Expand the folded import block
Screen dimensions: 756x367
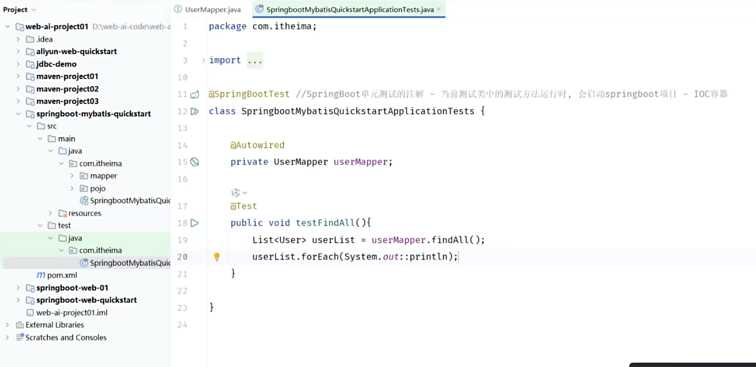(203, 60)
